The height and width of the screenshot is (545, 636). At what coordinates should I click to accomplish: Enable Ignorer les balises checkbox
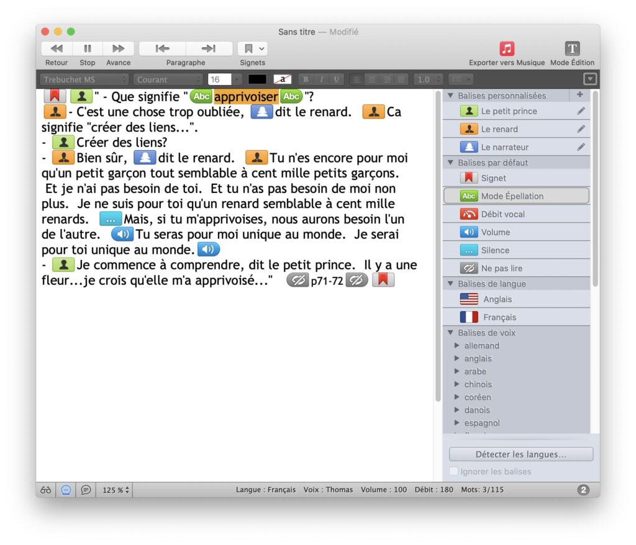[x=453, y=472]
